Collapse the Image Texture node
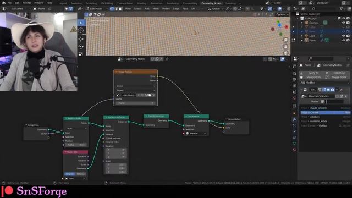Screen dimensions: 352x198 click(x=116, y=72)
